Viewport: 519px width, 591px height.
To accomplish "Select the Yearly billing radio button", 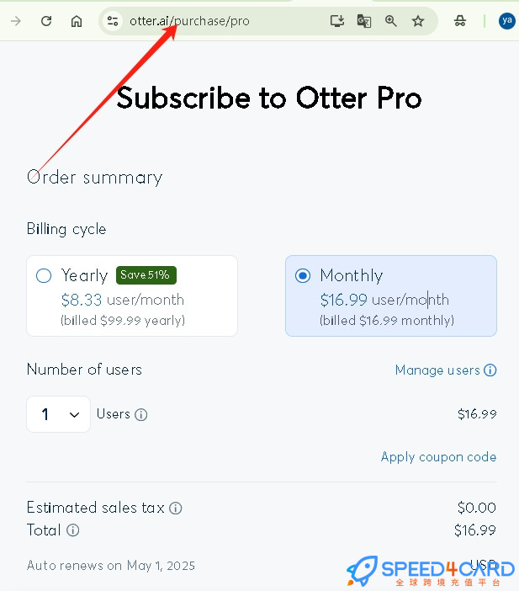I will pyautogui.click(x=44, y=275).
